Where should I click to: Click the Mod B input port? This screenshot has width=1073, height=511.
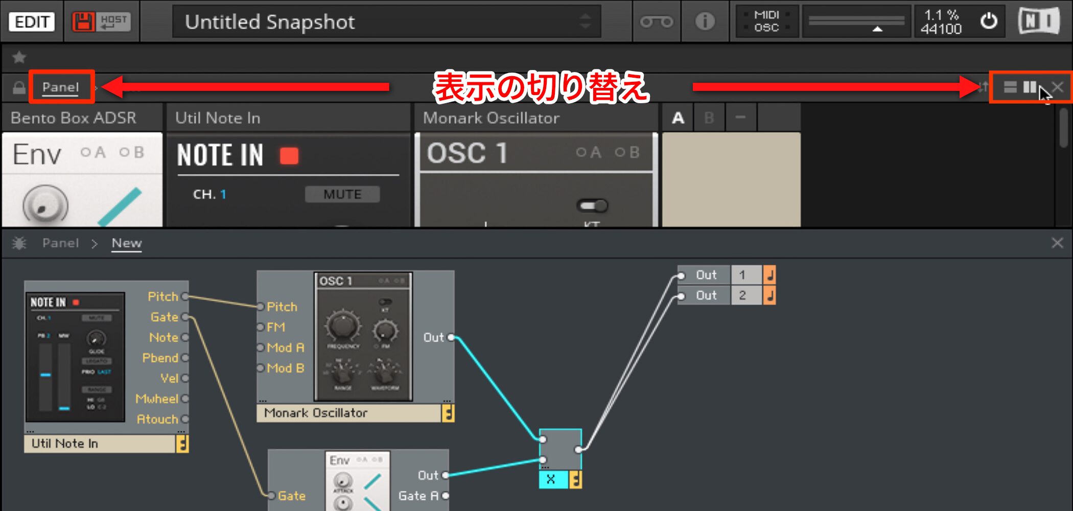tap(260, 368)
